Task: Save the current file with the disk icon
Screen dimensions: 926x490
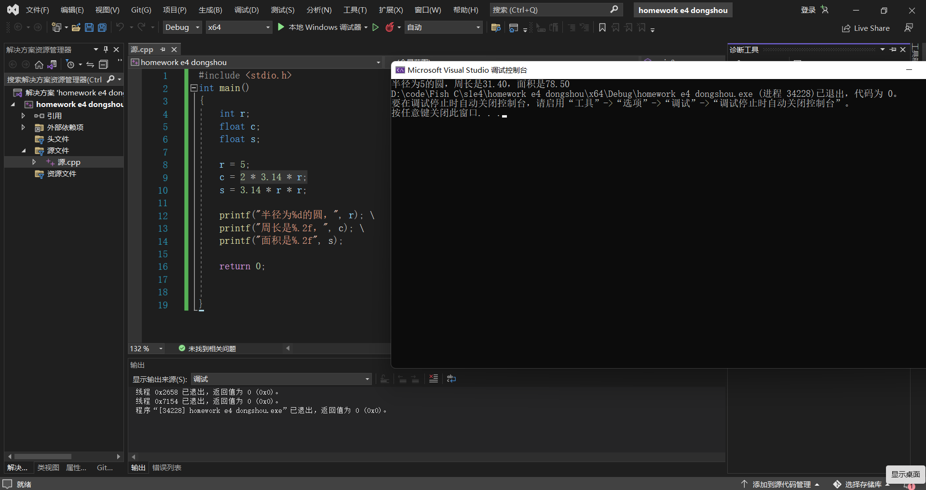Action: (89, 27)
